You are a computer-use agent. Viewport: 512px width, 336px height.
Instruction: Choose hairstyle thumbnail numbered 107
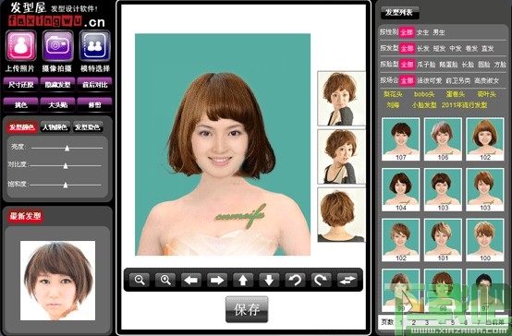click(401, 139)
